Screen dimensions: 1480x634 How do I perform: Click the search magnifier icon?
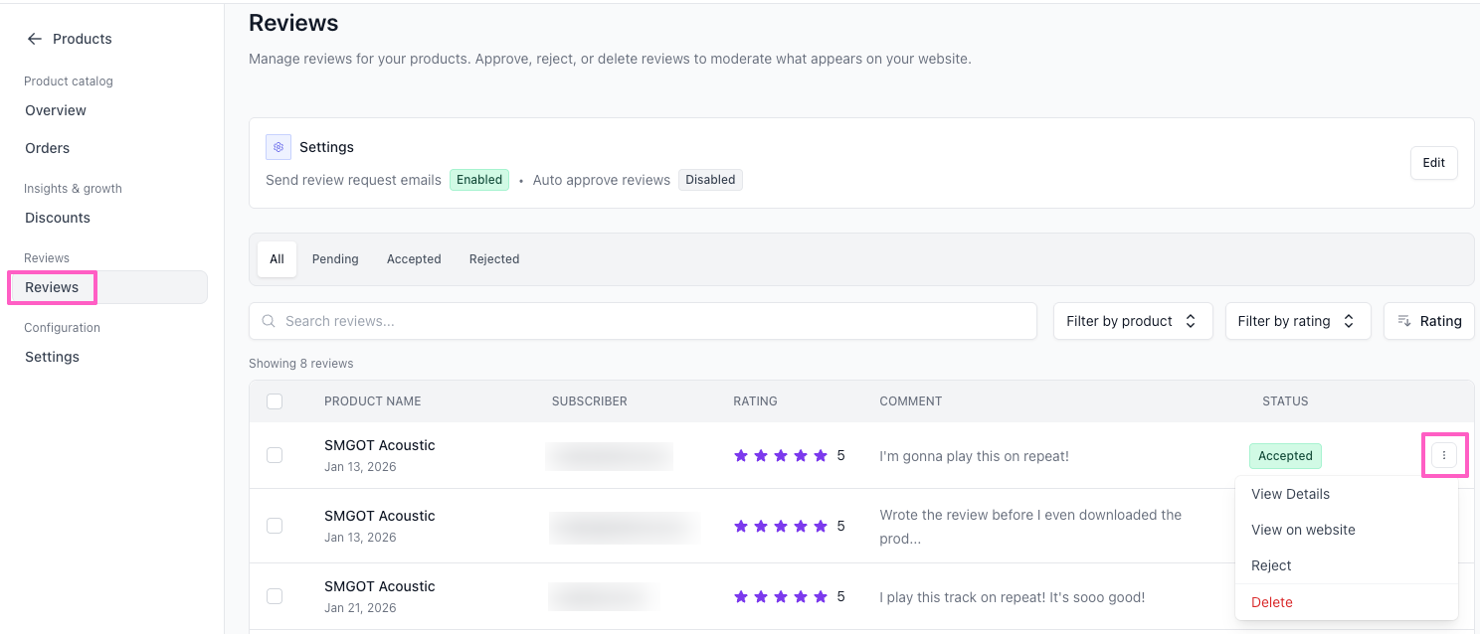pyautogui.click(x=269, y=321)
